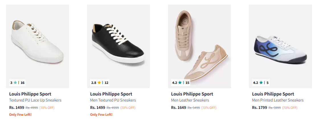319x120 pixels.
Task: Click the Rs. 1799 price
Action: tap(259, 108)
